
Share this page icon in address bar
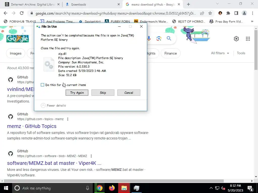pos(202,13)
